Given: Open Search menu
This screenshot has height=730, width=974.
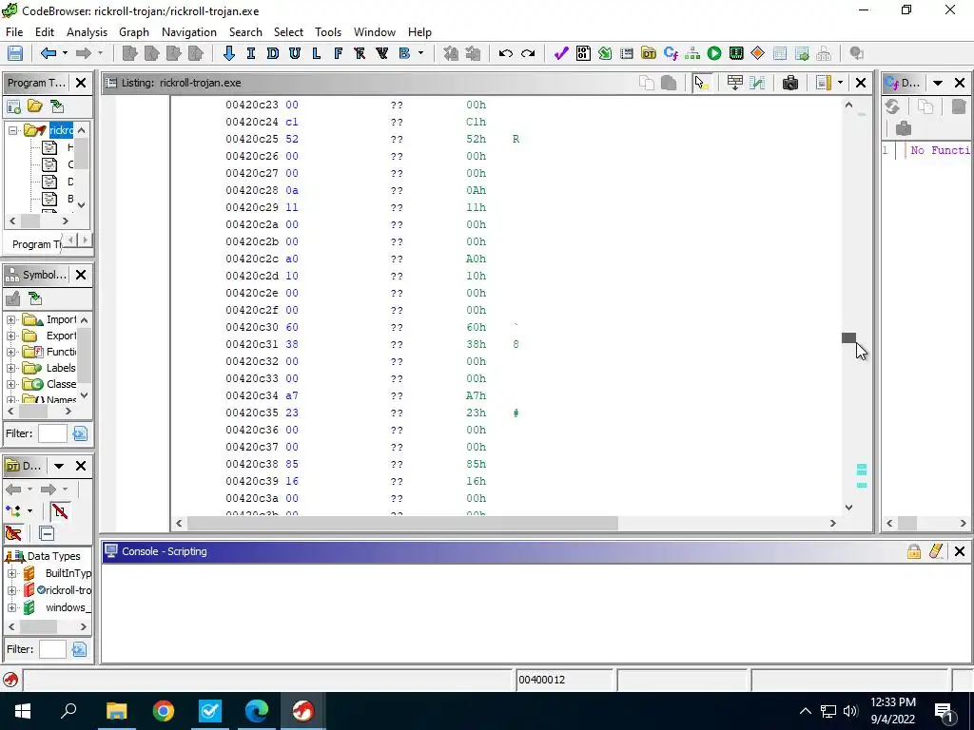Looking at the screenshot, I should click(245, 31).
